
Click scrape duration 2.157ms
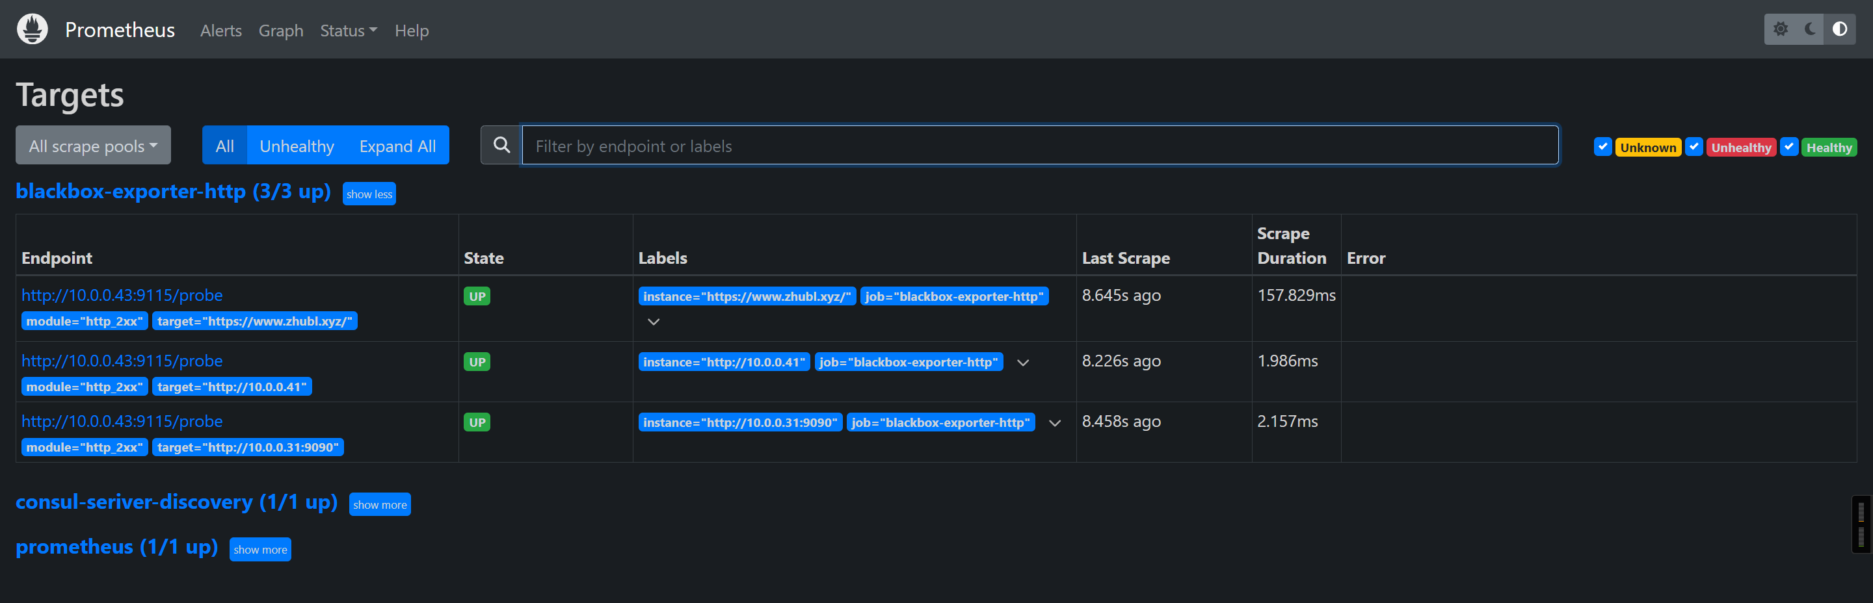coord(1288,420)
